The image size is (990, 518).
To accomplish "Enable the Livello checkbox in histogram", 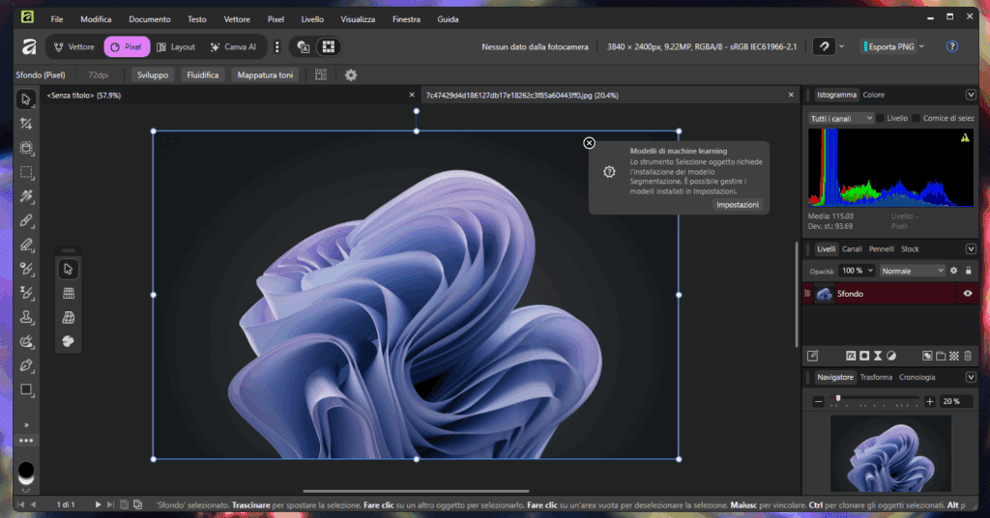I will (880, 118).
